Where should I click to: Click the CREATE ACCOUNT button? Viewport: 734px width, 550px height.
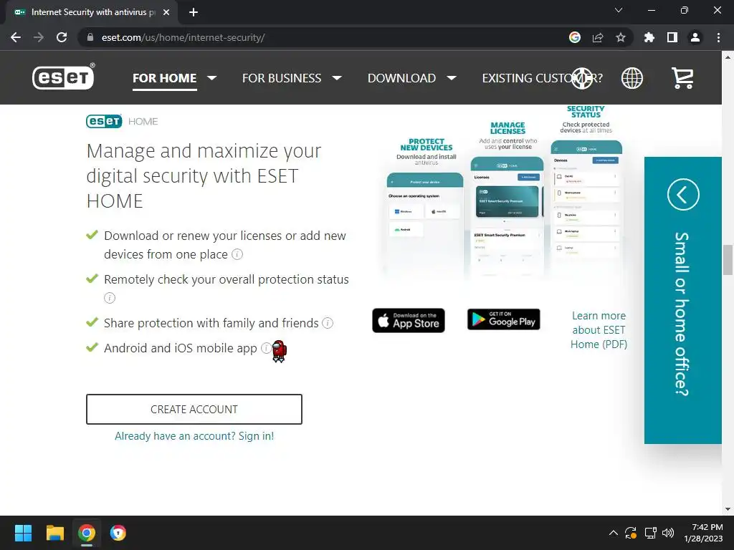[194, 409]
